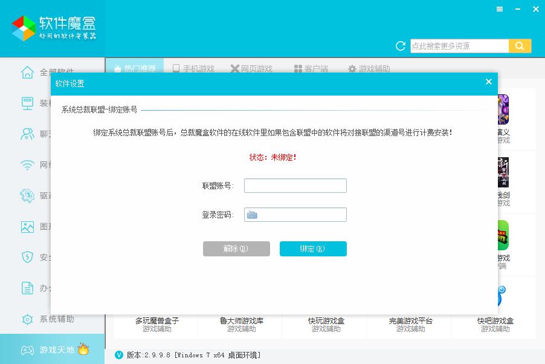Open the 系统辅助 gear icon
This screenshot has width=545, height=364.
point(28,319)
